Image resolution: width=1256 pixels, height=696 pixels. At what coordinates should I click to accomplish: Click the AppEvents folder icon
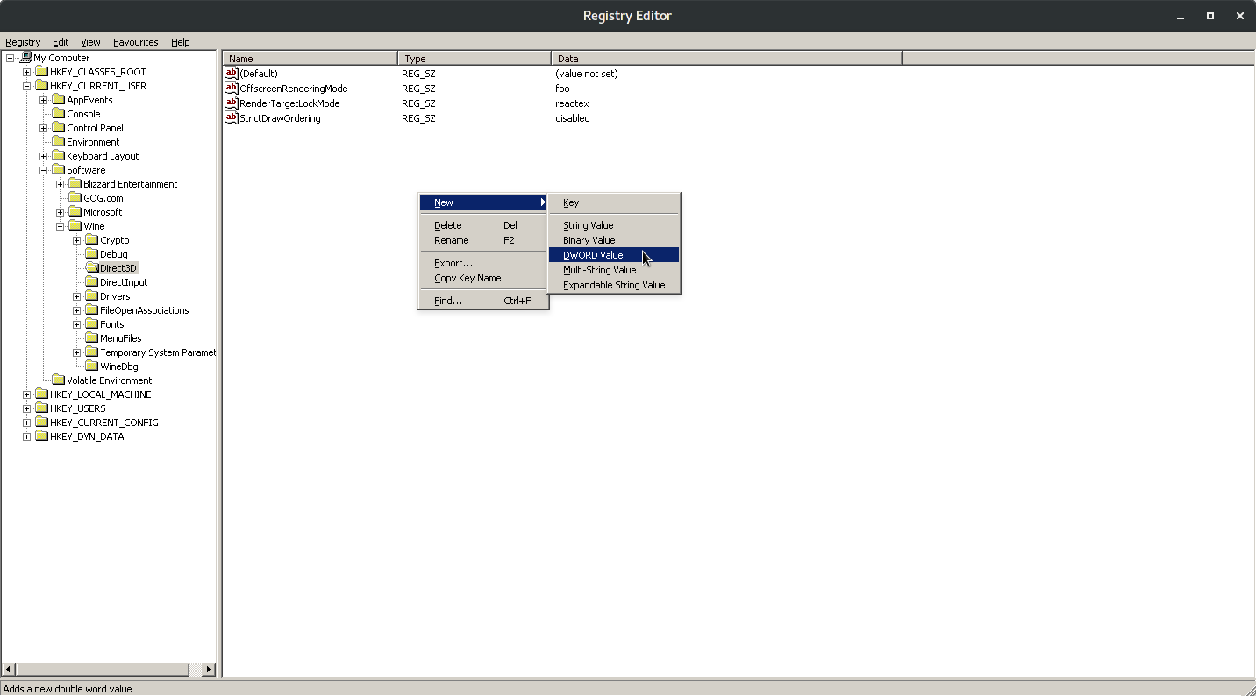(58, 100)
